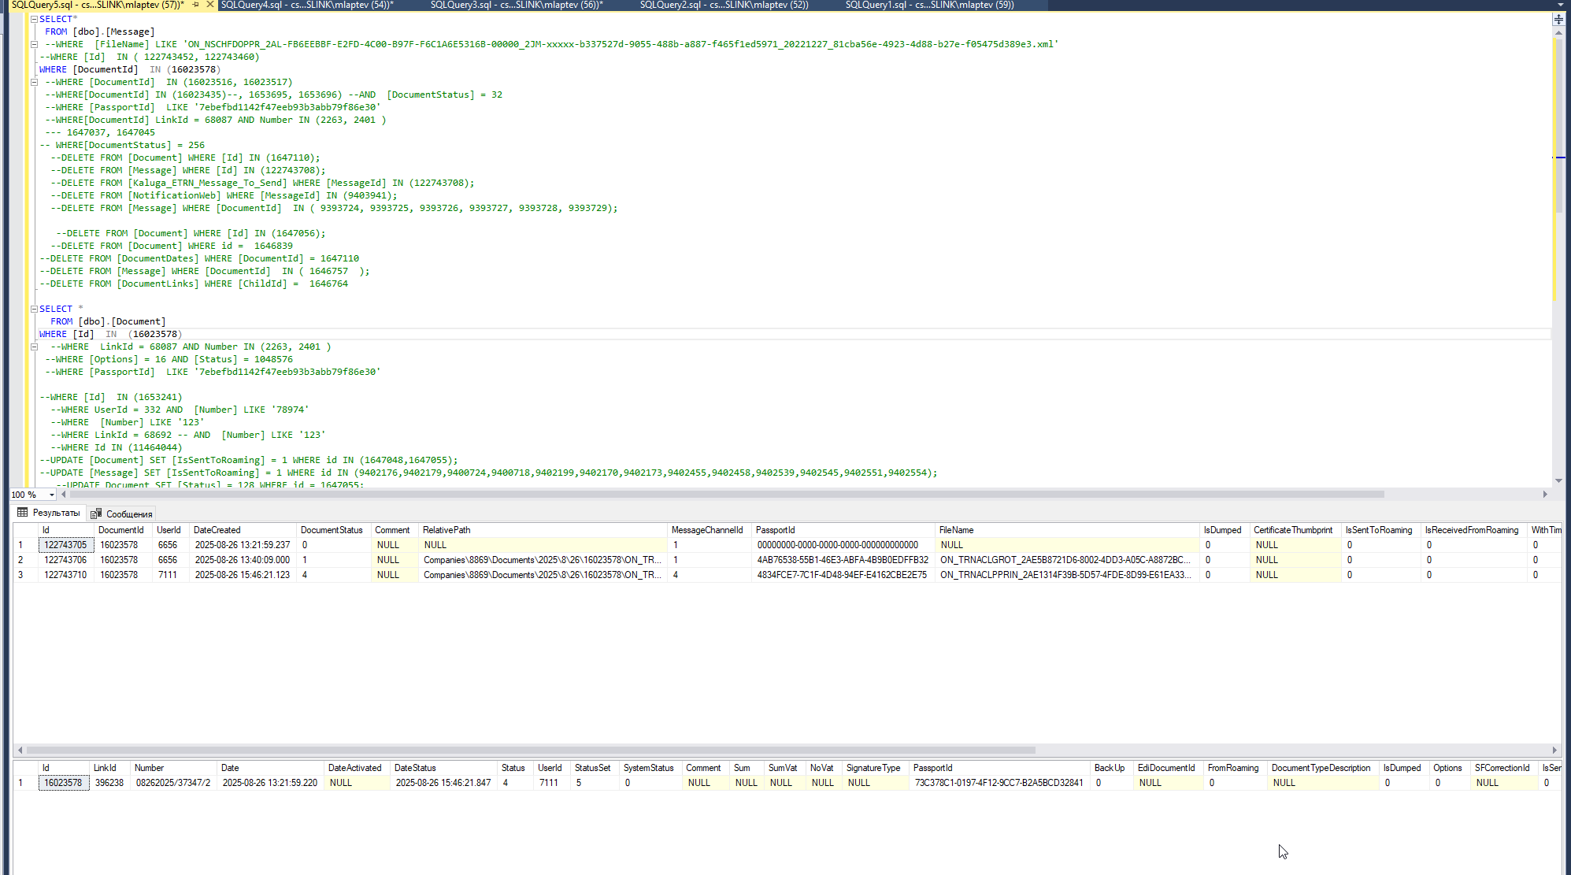Place cursor on FROM [dbo].[Document] line
This screenshot has height=875, width=1571.
(108, 321)
